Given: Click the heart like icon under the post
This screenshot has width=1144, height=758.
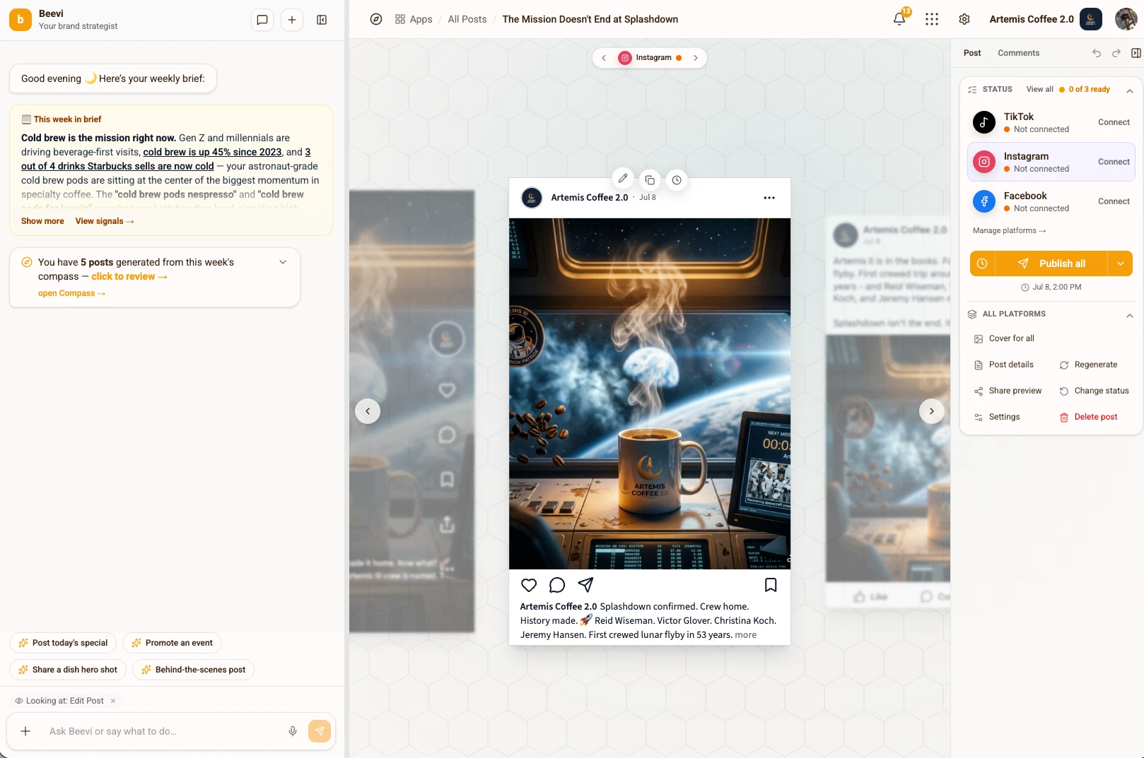Looking at the screenshot, I should click(529, 585).
